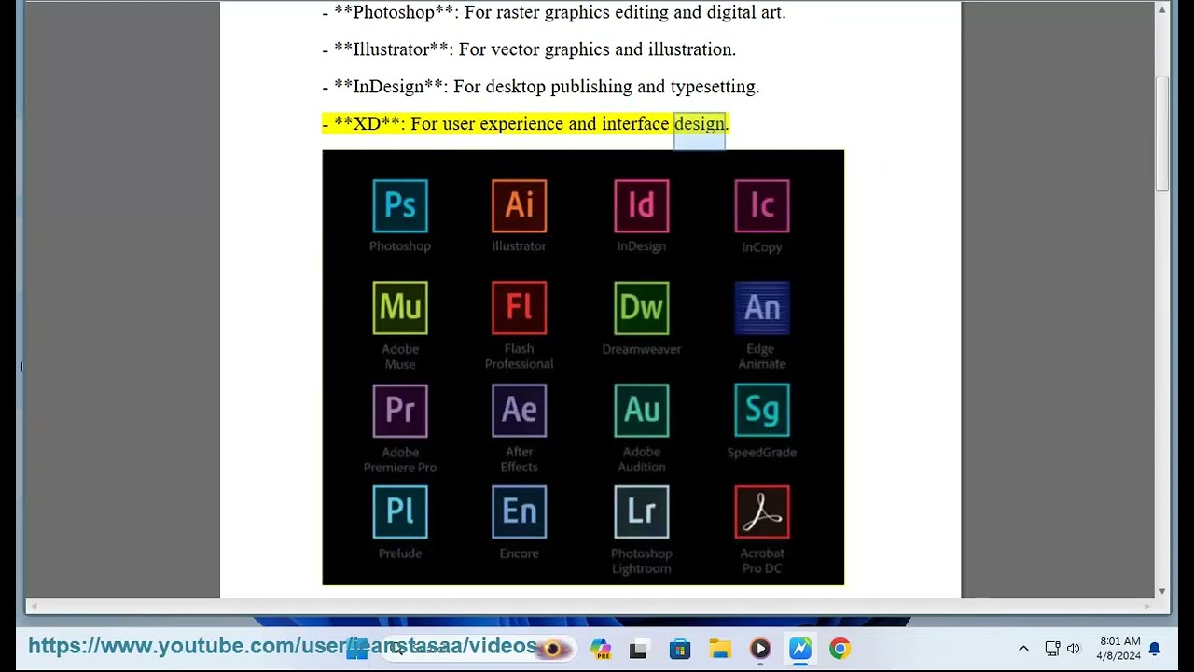Viewport: 1194px width, 672px height.
Task: Click the Acrobat Pro DC icon
Action: click(x=762, y=511)
